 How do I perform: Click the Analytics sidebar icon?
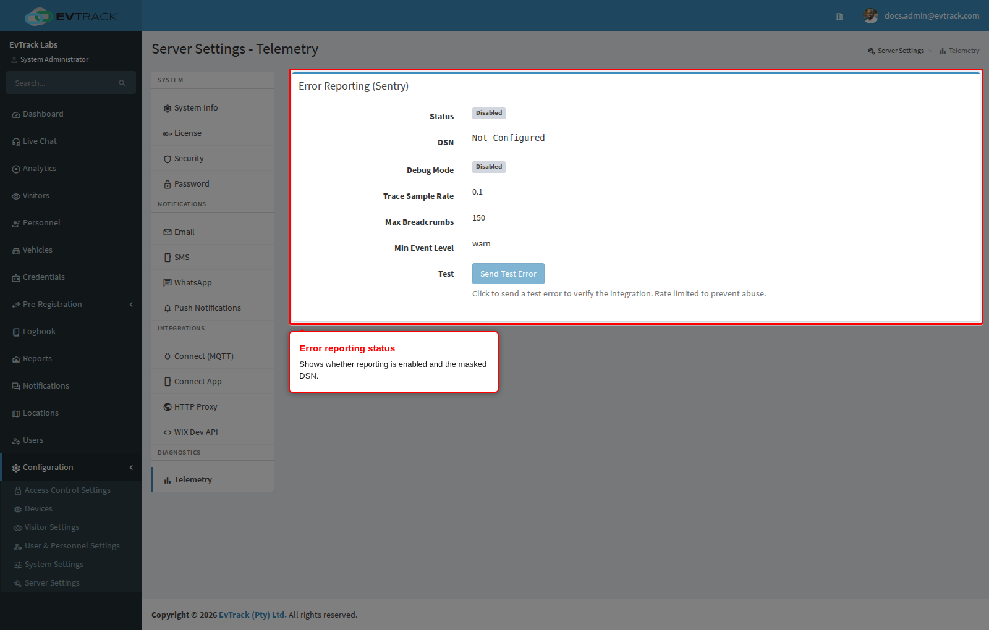coord(16,169)
